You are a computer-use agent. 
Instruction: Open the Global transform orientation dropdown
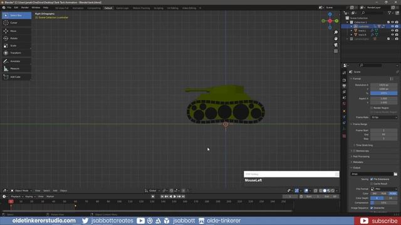(x=153, y=191)
